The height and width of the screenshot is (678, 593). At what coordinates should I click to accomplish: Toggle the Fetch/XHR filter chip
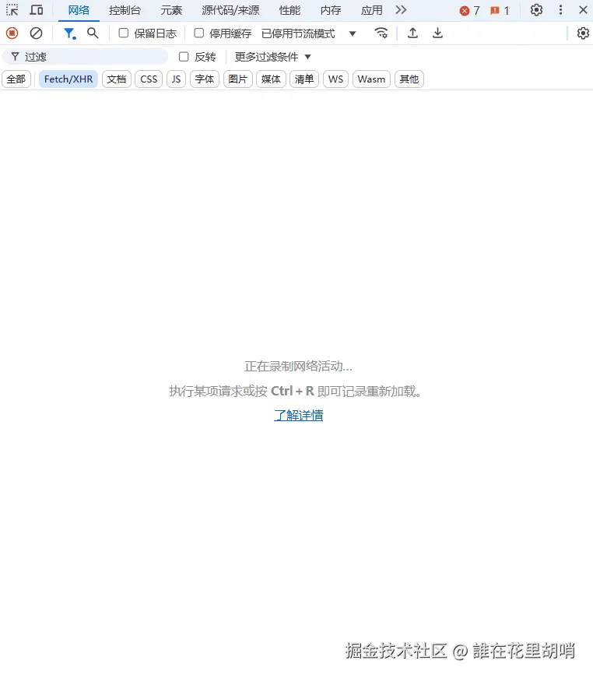tap(68, 79)
